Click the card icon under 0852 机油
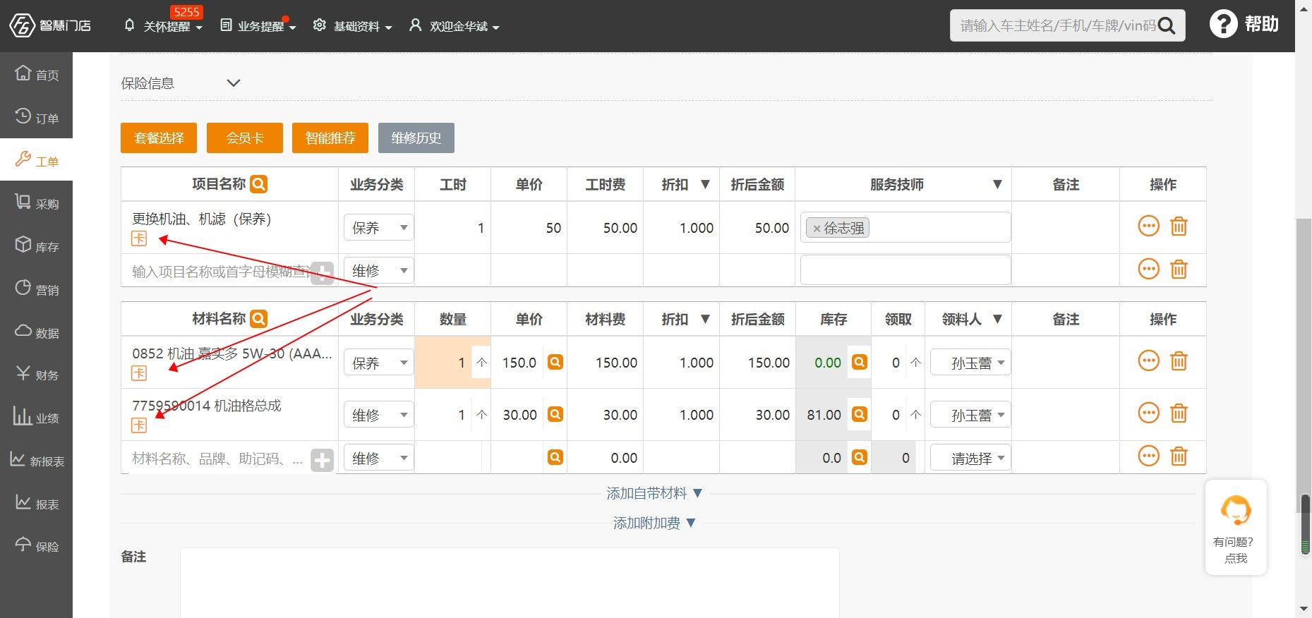The height and width of the screenshot is (618, 1312). click(139, 373)
